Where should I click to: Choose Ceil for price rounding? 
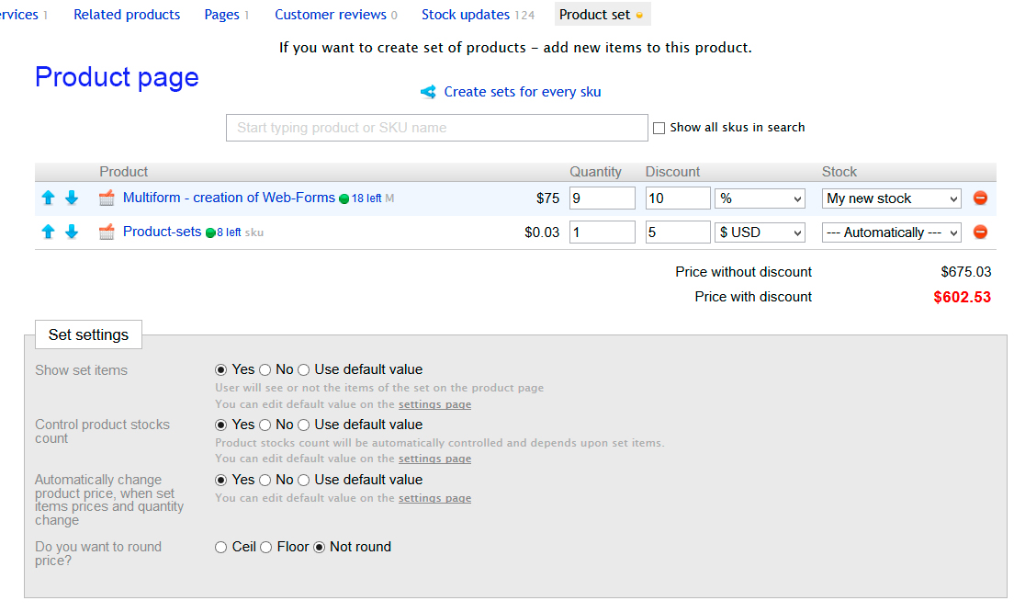coord(221,548)
